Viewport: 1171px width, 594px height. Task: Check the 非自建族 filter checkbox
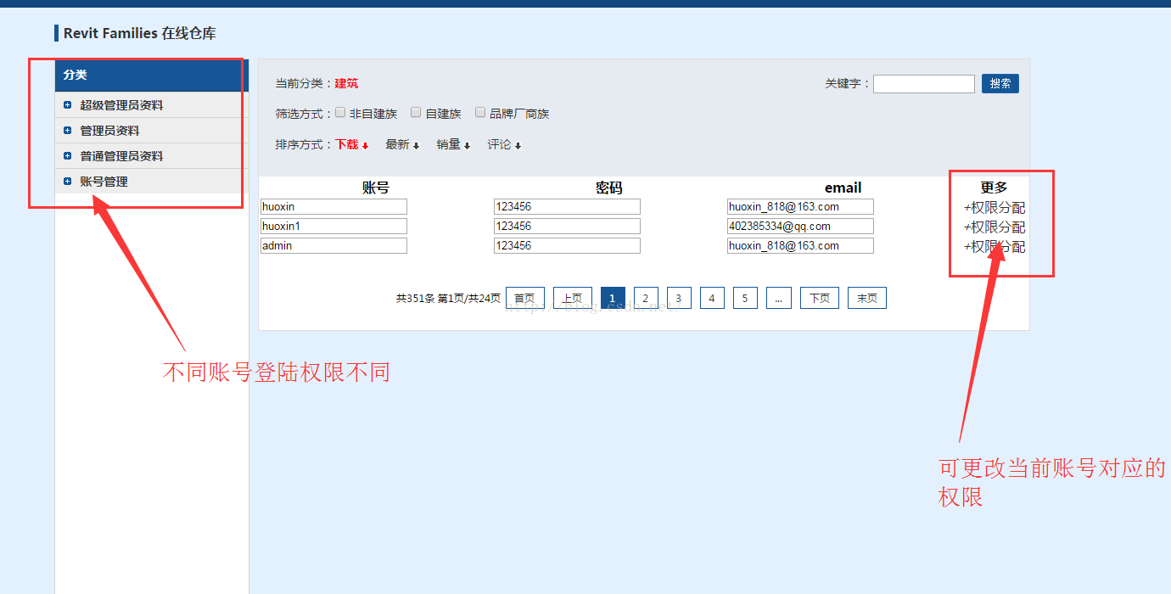click(x=340, y=112)
